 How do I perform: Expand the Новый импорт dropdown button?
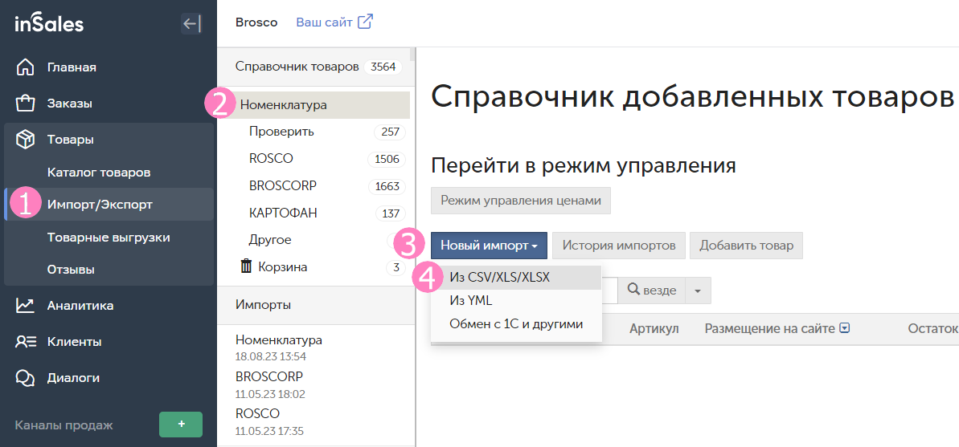490,246
